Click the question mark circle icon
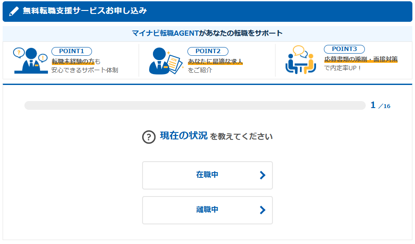Viewport: 415px width, 244px height. [149, 137]
